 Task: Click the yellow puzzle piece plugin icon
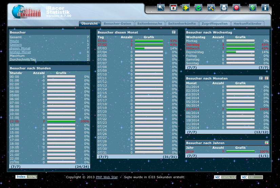[185, 7]
